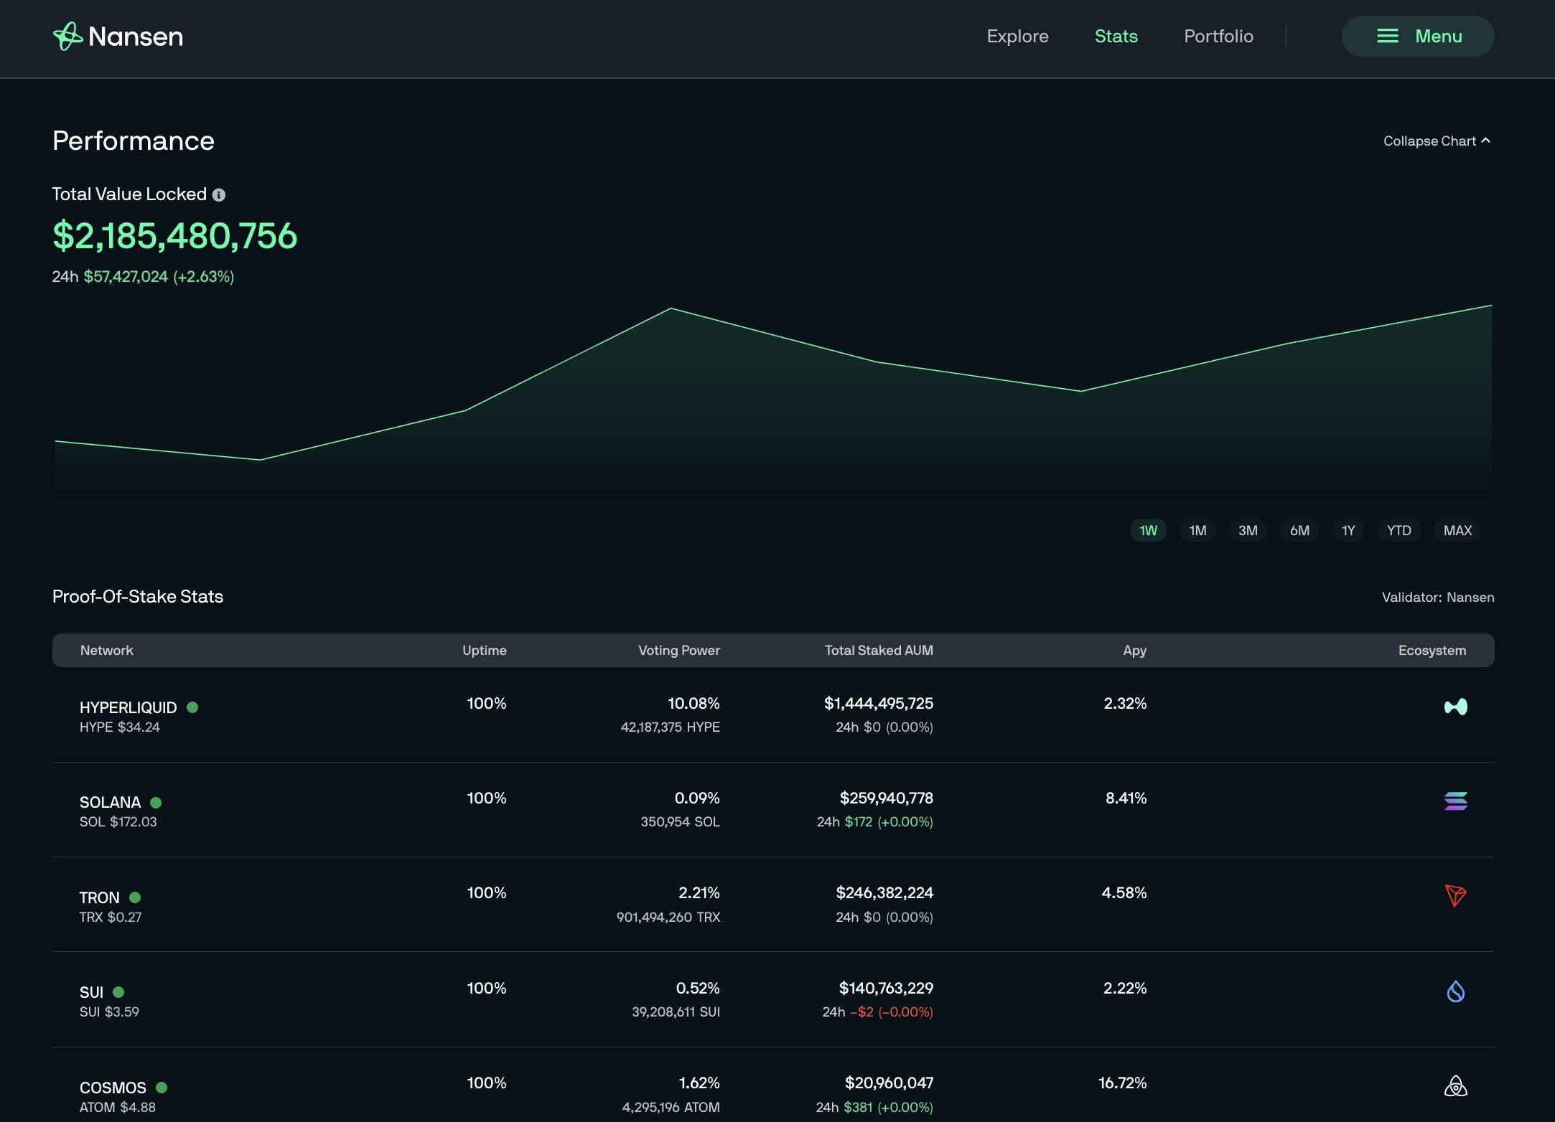Select the 3M chart range
The image size is (1555, 1122).
pos(1248,530)
